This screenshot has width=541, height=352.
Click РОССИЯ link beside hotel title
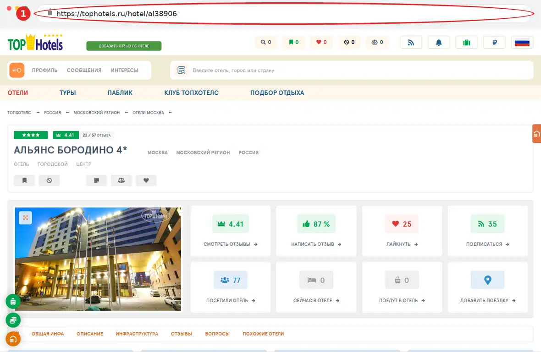pos(248,152)
